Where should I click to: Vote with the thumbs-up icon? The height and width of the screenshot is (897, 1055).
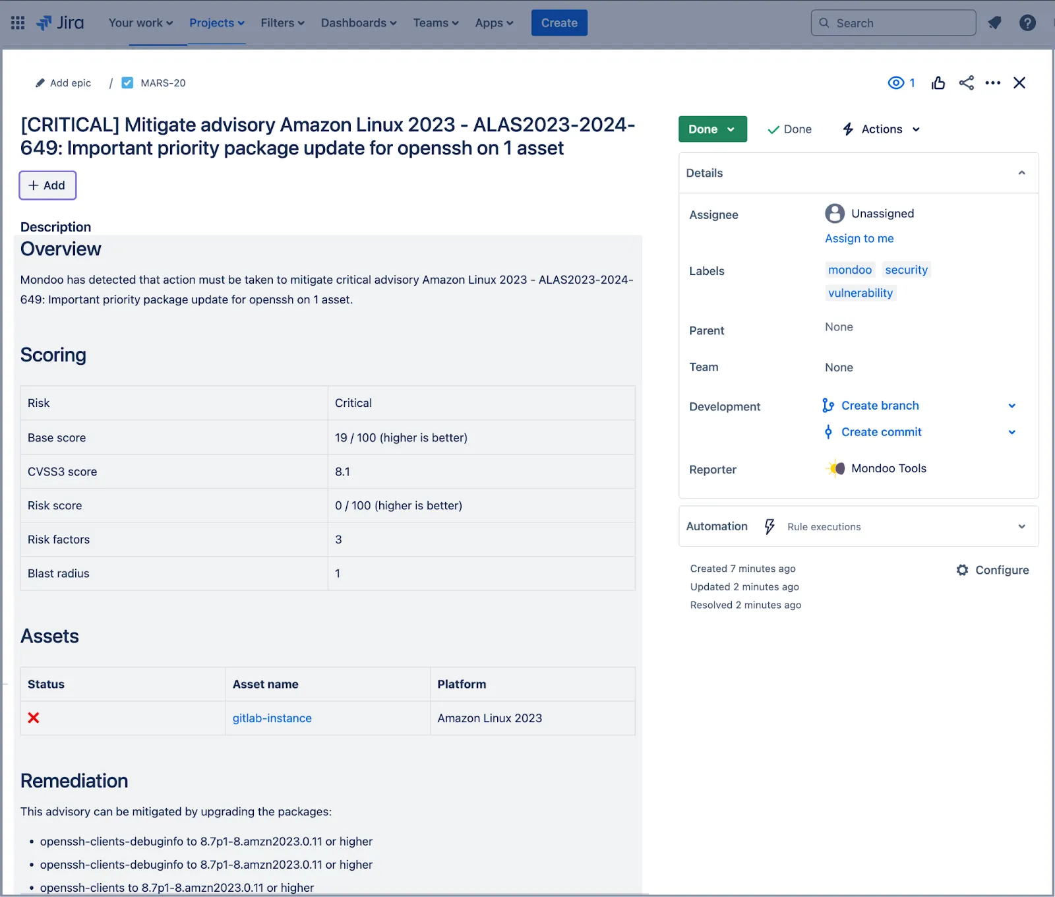[938, 83]
